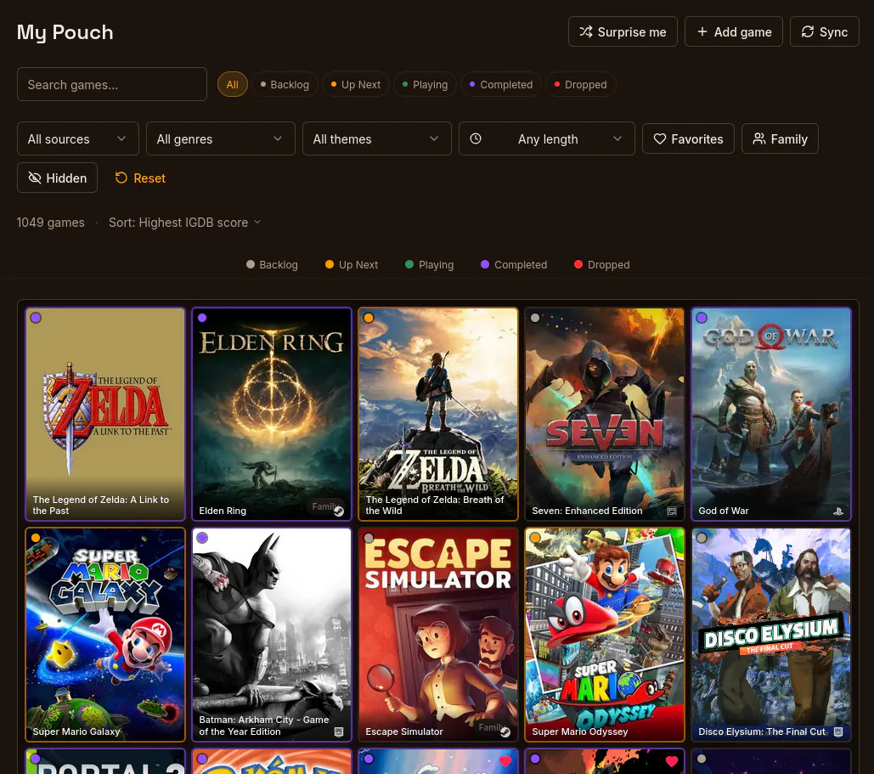Open the Elden Ring game cover
Screen dimensions: 874x774
[272, 414]
